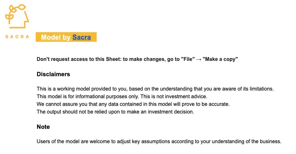Click the line "This is a working model provided to you"
This screenshot has height=154, width=296.
(155, 89)
